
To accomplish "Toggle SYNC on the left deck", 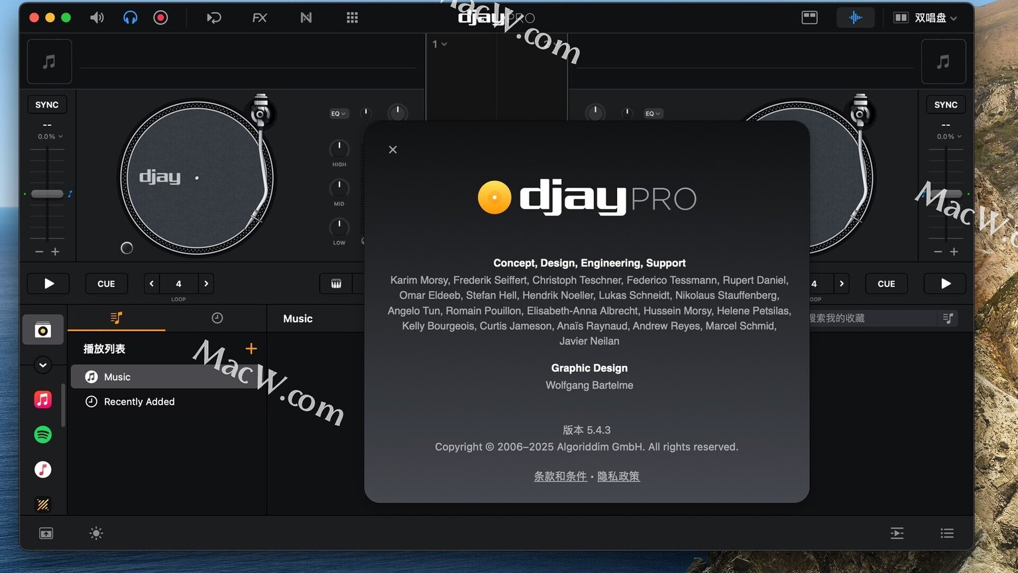I will [x=47, y=105].
